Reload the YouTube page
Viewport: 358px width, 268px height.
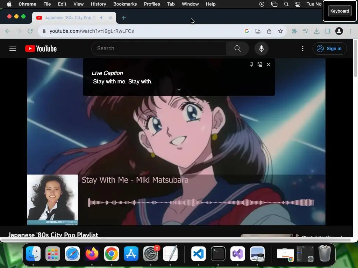[x=30, y=31]
